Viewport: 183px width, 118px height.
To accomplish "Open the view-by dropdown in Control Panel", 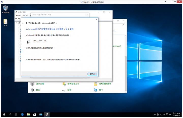I will tap(114, 31).
